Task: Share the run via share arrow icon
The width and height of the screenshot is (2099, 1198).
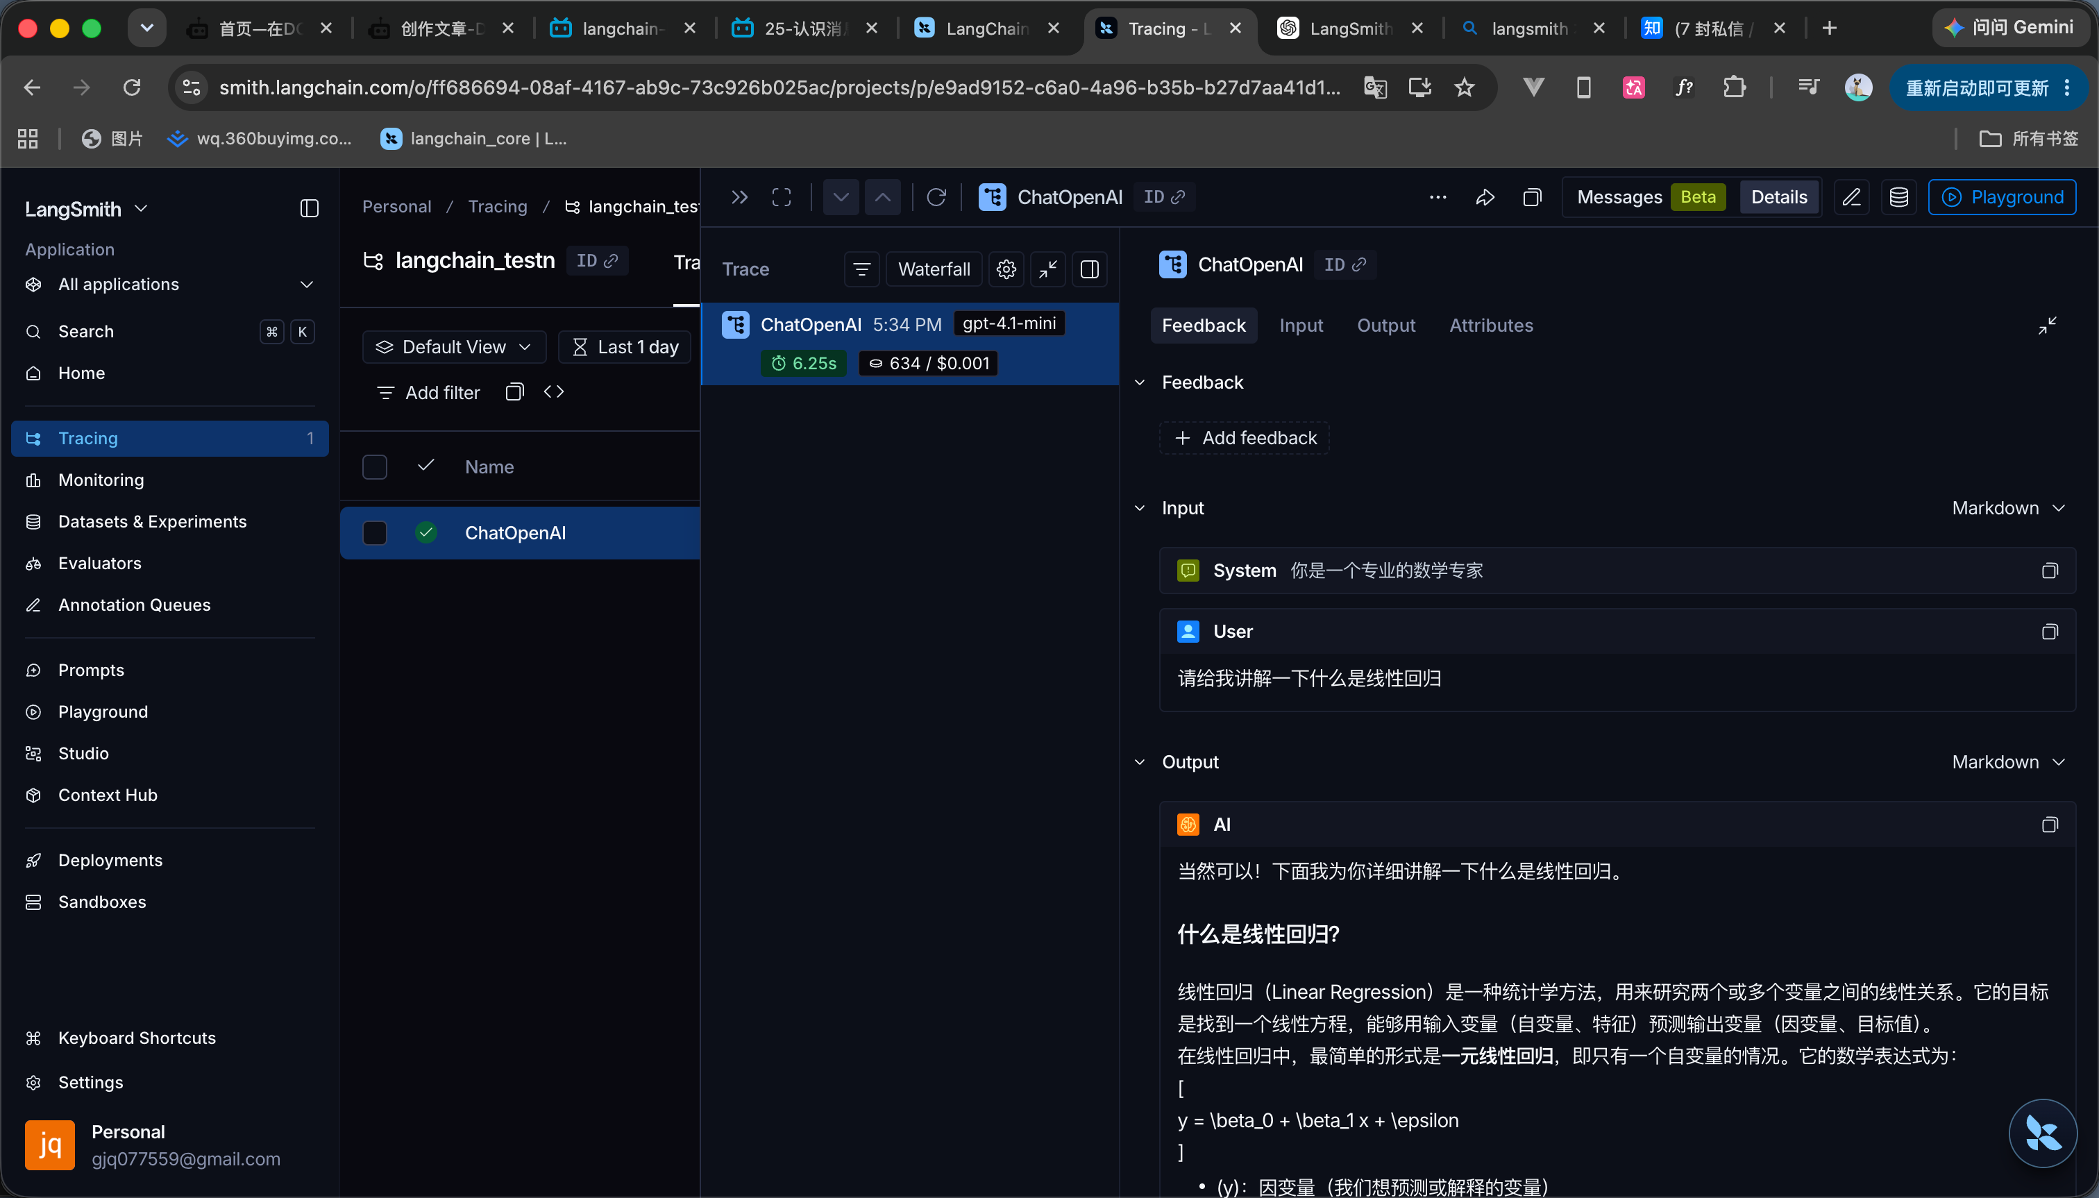Action: coord(1485,198)
